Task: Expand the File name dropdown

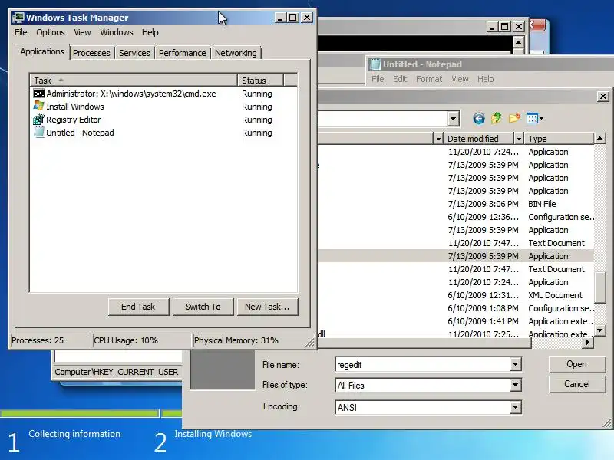Action: pyautogui.click(x=515, y=365)
